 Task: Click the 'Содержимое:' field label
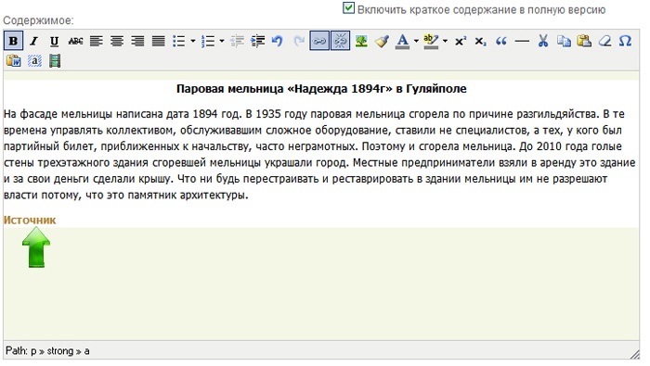tap(38, 20)
